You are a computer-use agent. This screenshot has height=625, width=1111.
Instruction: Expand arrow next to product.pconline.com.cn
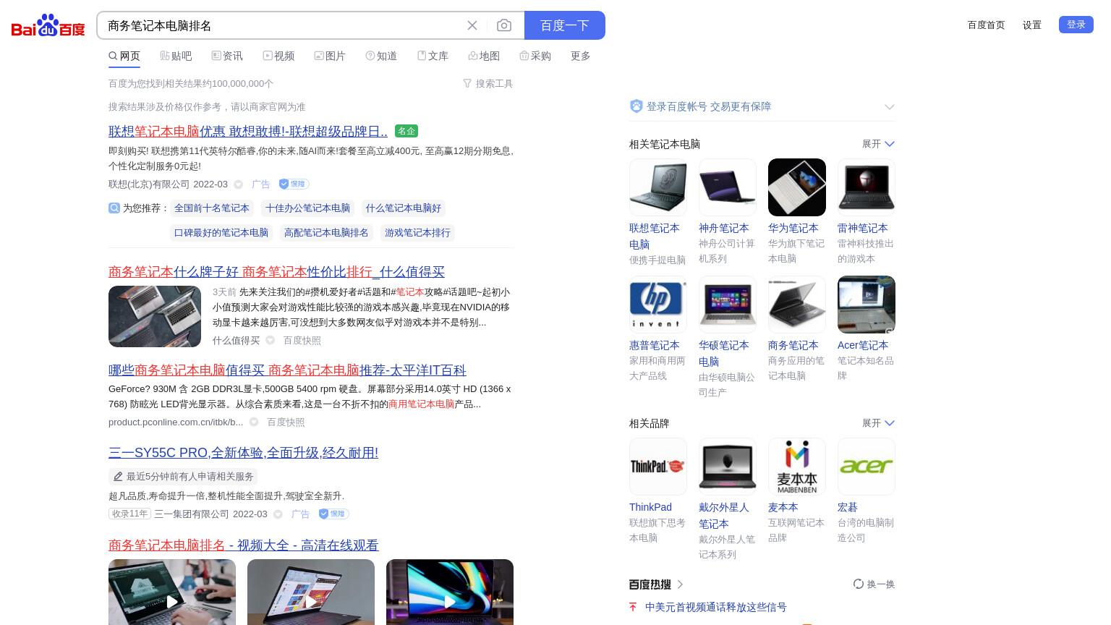click(x=254, y=422)
